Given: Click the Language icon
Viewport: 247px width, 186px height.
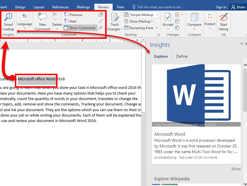Looking at the screenshot, I should click(x=24, y=16).
